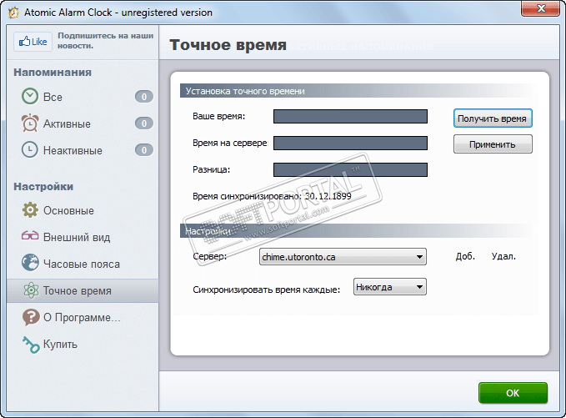Click the count badge next to Неактивные
The height and width of the screenshot is (418, 566).
pos(144,150)
